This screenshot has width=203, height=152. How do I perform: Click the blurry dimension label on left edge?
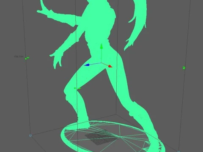[x=19, y=57]
